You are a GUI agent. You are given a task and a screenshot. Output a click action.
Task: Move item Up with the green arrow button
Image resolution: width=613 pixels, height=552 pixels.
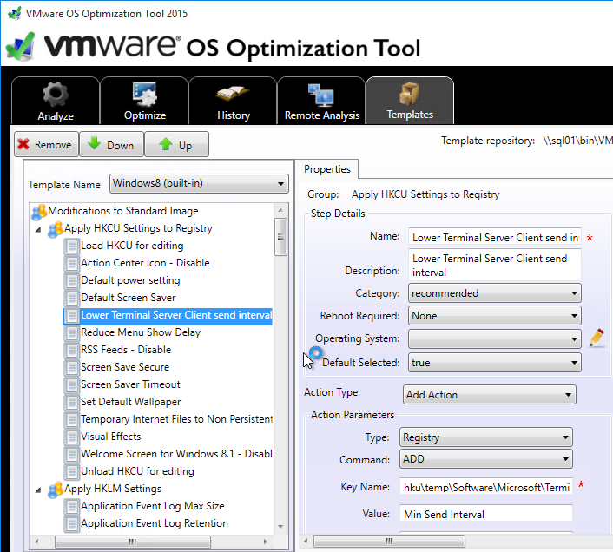pos(176,145)
